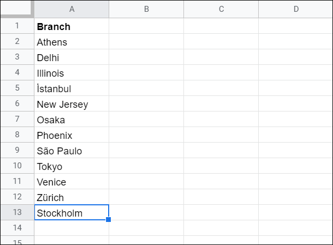Select row 13 header
333x245 pixels.
pos(17,212)
